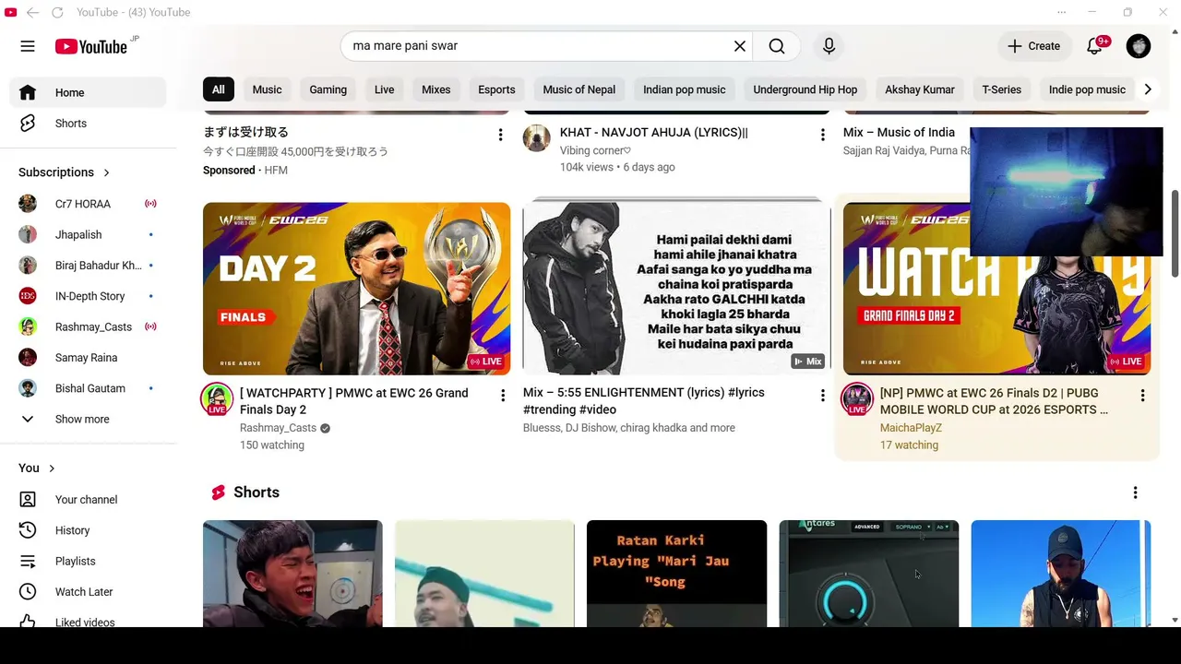Open options for sponsored HFM ad
Image resolution: width=1181 pixels, height=664 pixels.
click(x=501, y=135)
